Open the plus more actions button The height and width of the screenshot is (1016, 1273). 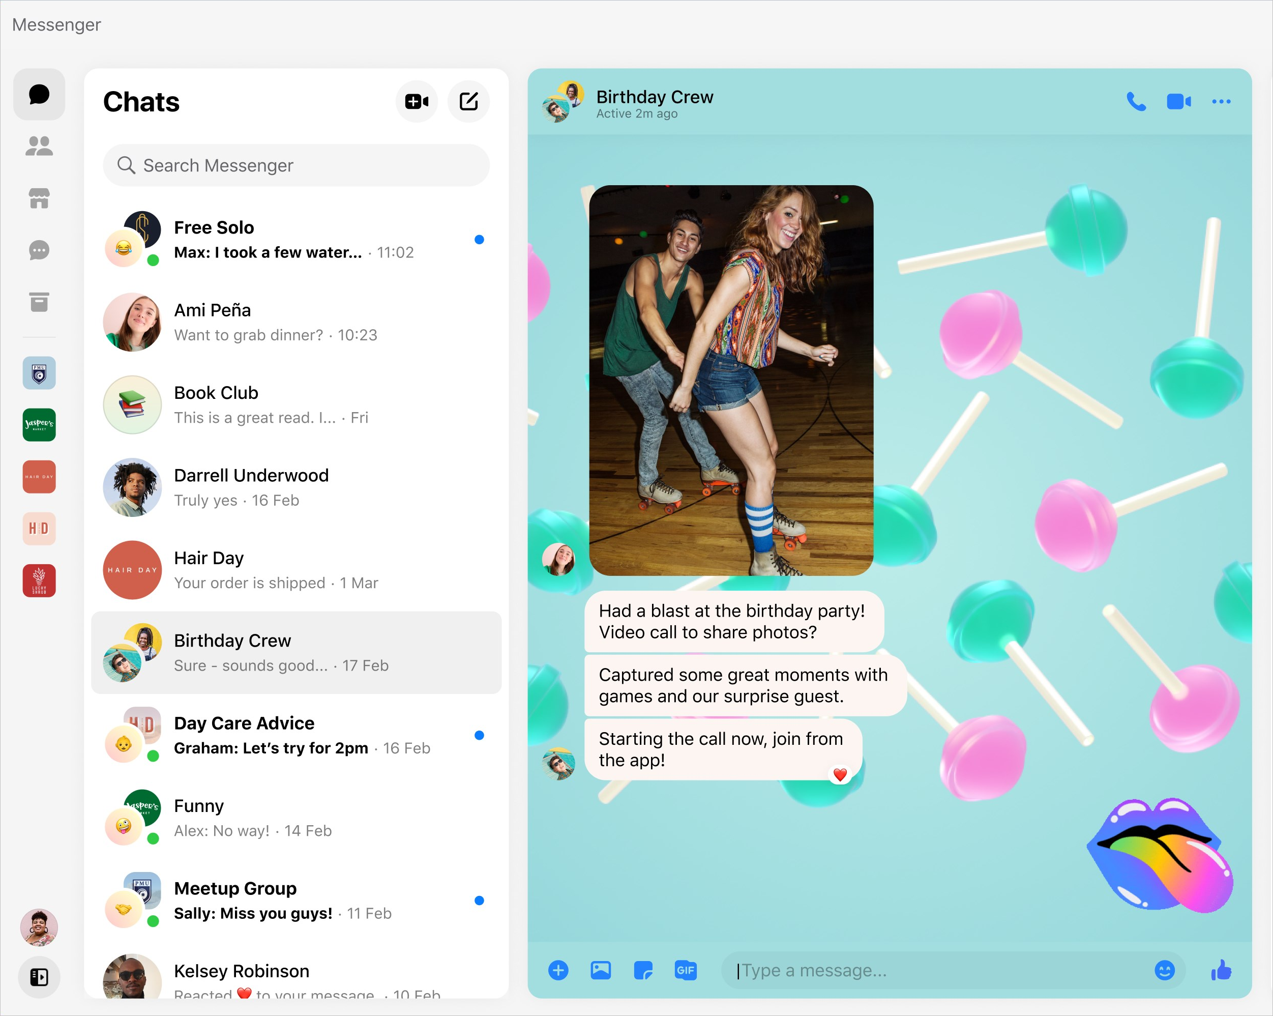pos(558,971)
